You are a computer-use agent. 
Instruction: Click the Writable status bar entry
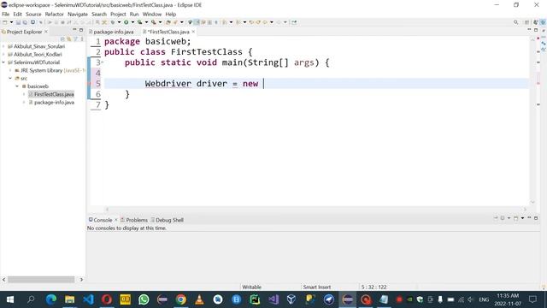pyautogui.click(x=251, y=287)
